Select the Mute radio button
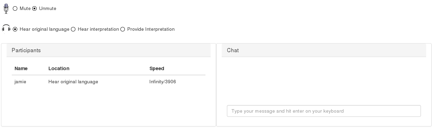 tap(15, 9)
